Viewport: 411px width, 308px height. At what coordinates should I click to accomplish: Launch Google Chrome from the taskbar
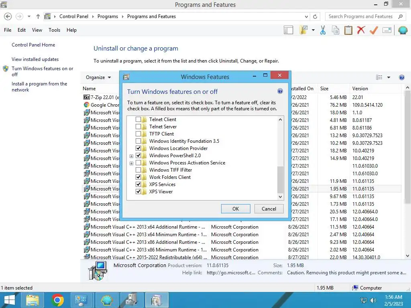coord(57,300)
